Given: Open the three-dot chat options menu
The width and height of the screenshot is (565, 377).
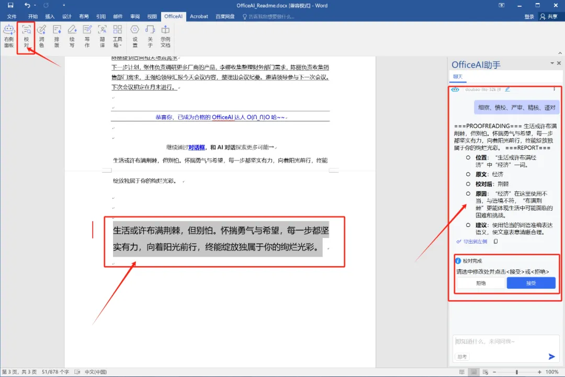Looking at the screenshot, I should click(x=554, y=89).
